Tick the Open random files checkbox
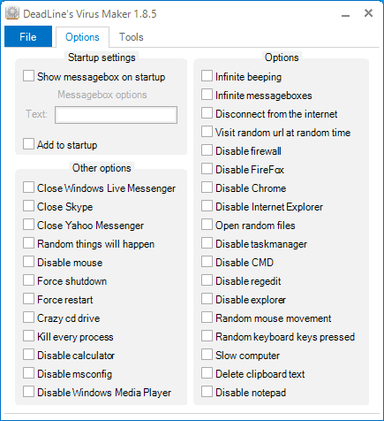This screenshot has width=384, height=421. (207, 225)
